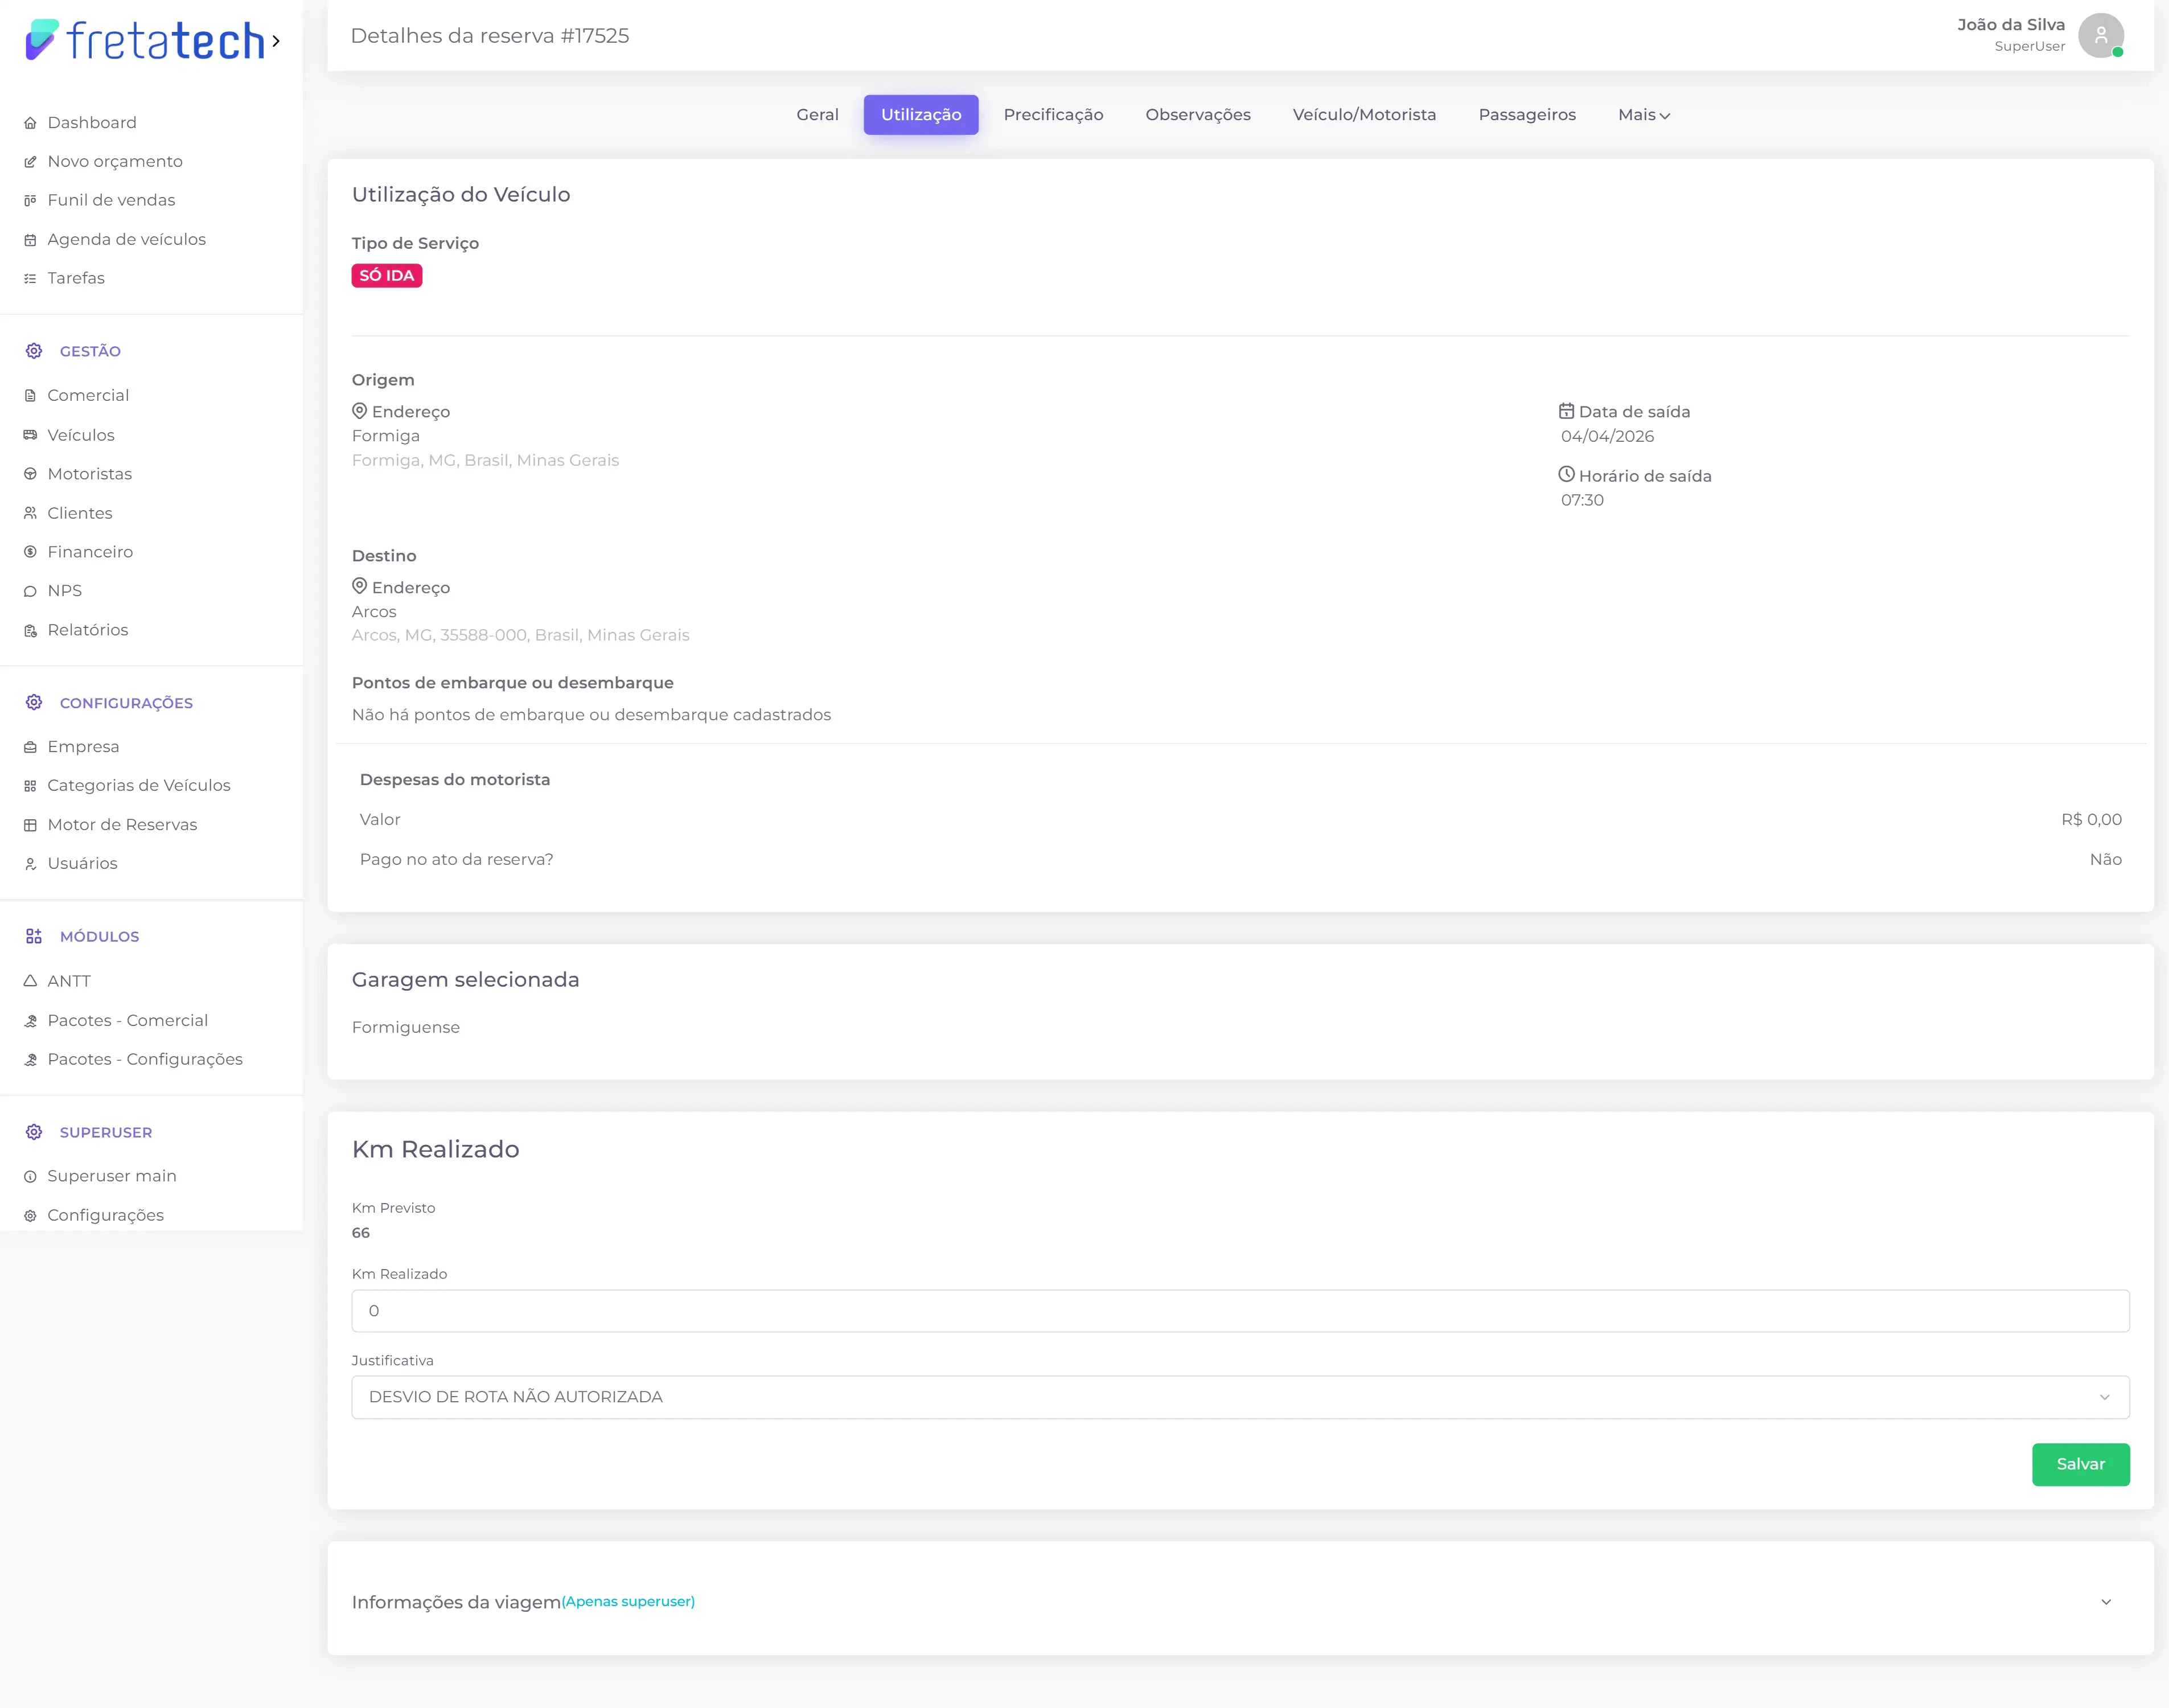Click the Clientes people icon
Image resolution: width=2169 pixels, height=1708 pixels.
tap(30, 513)
